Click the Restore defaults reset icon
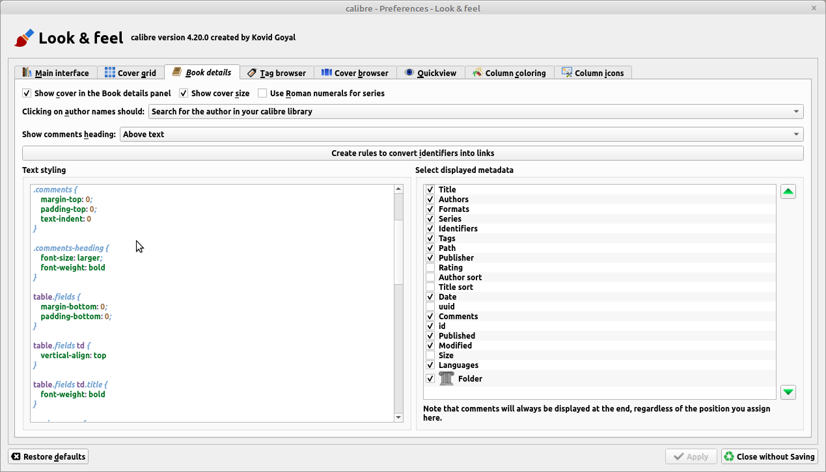826x472 pixels. click(x=16, y=456)
